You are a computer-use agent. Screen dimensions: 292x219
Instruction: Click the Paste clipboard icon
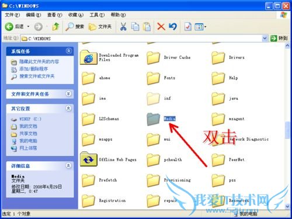pos(147,27)
